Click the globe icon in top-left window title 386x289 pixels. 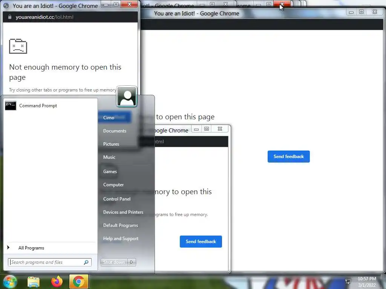coord(6,6)
